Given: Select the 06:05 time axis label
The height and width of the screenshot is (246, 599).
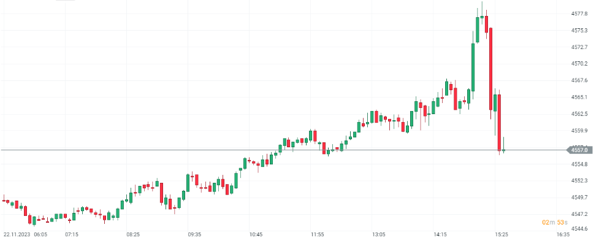Looking at the screenshot, I should pyautogui.click(x=41, y=234).
